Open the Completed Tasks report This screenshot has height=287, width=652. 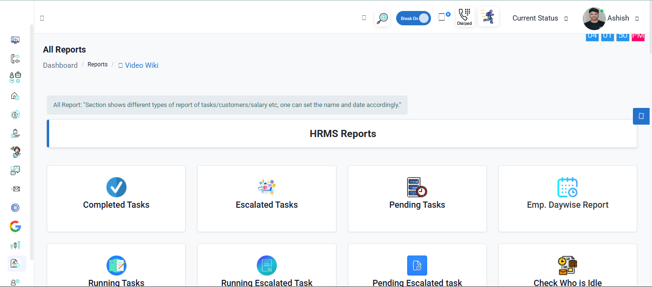(x=116, y=199)
